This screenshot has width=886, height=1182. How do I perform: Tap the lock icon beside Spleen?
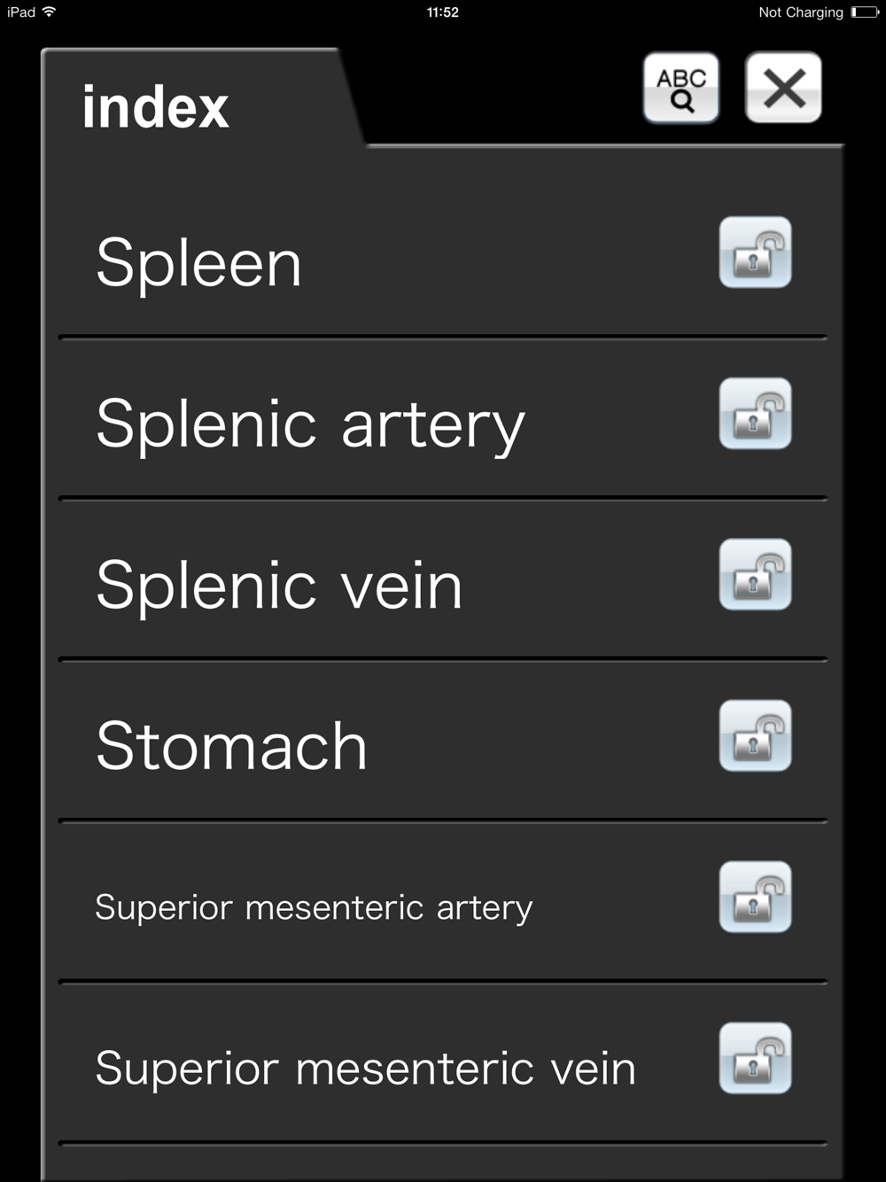pos(755,253)
